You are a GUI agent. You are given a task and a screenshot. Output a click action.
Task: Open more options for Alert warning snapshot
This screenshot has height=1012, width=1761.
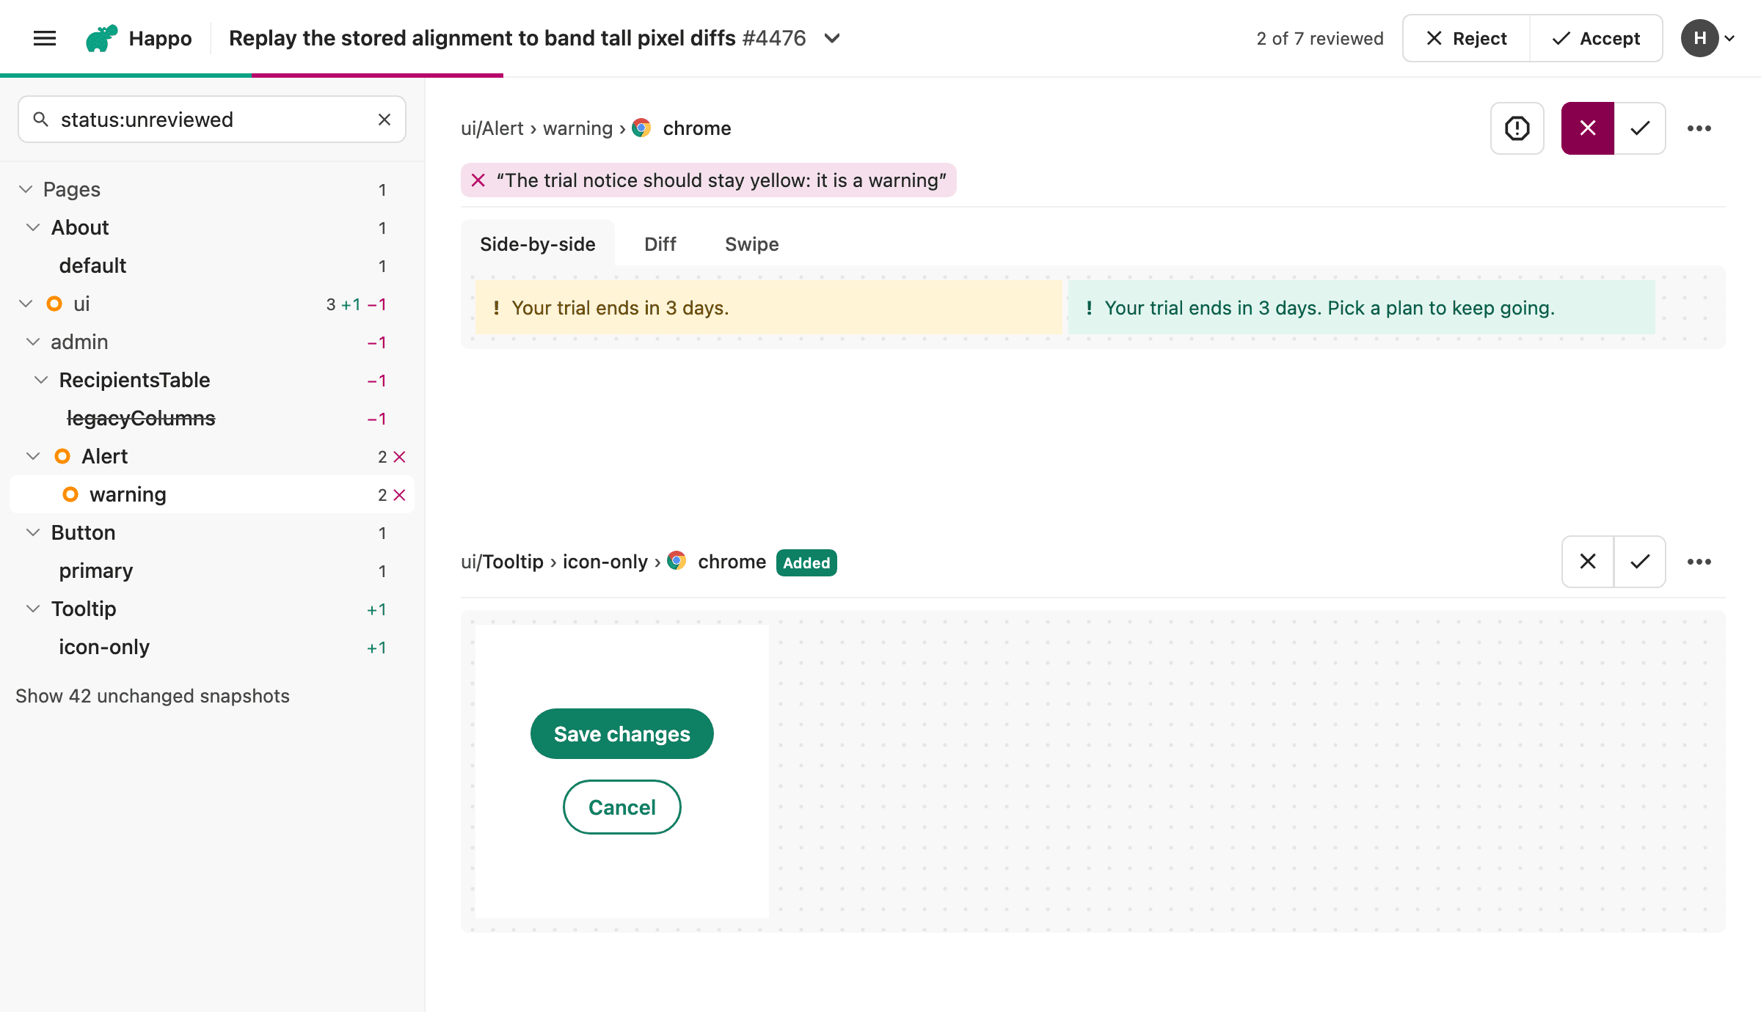coord(1699,128)
